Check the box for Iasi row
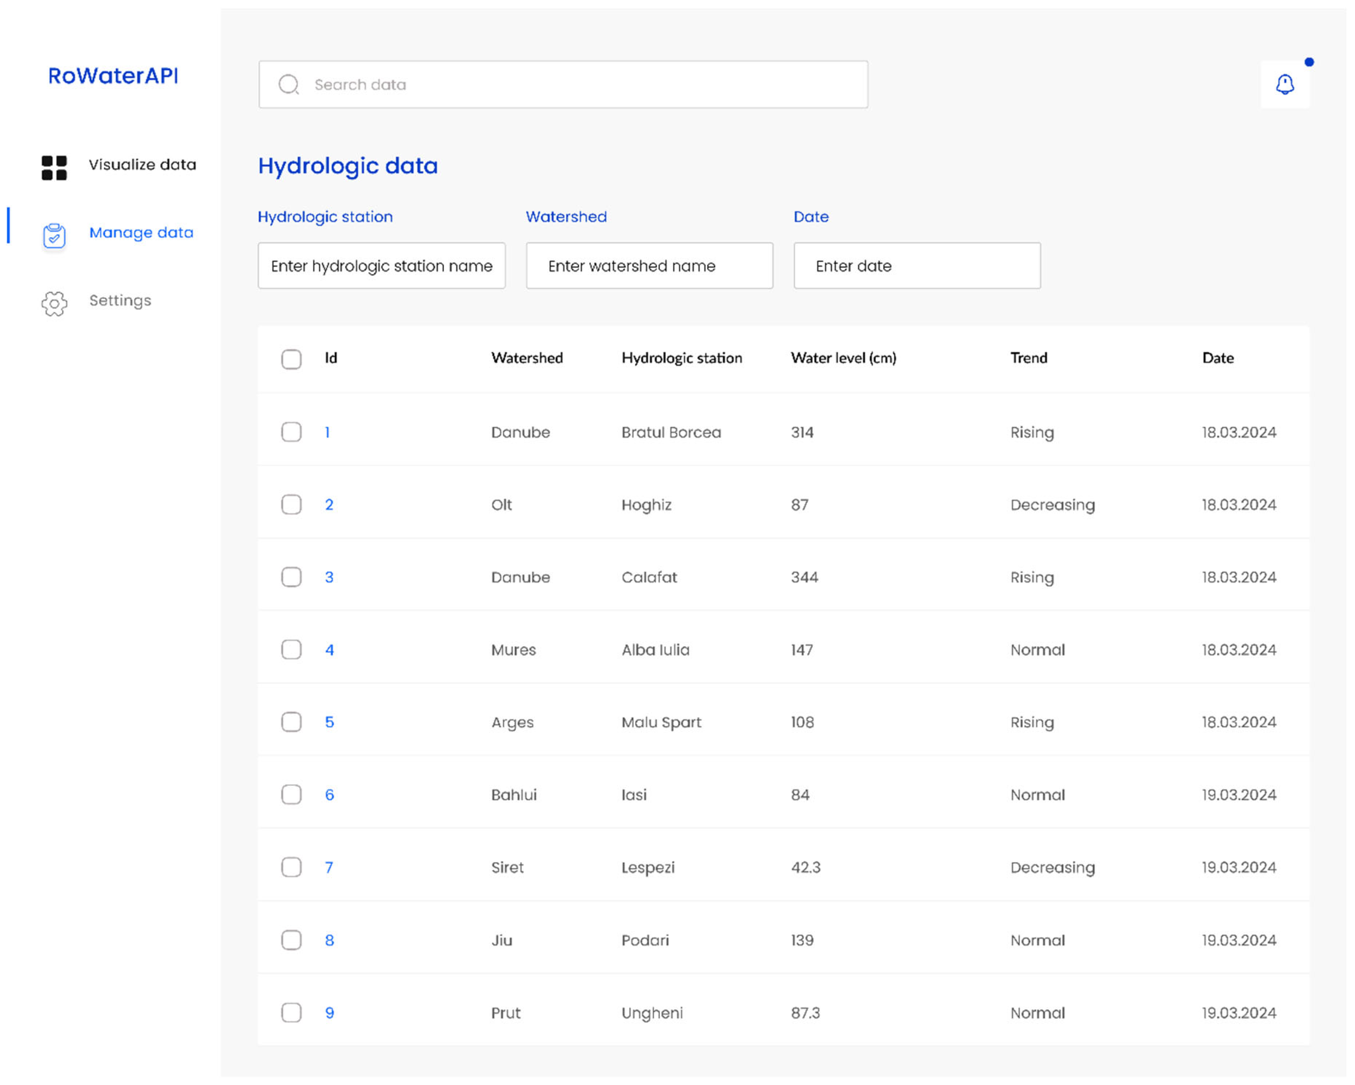 point(291,795)
